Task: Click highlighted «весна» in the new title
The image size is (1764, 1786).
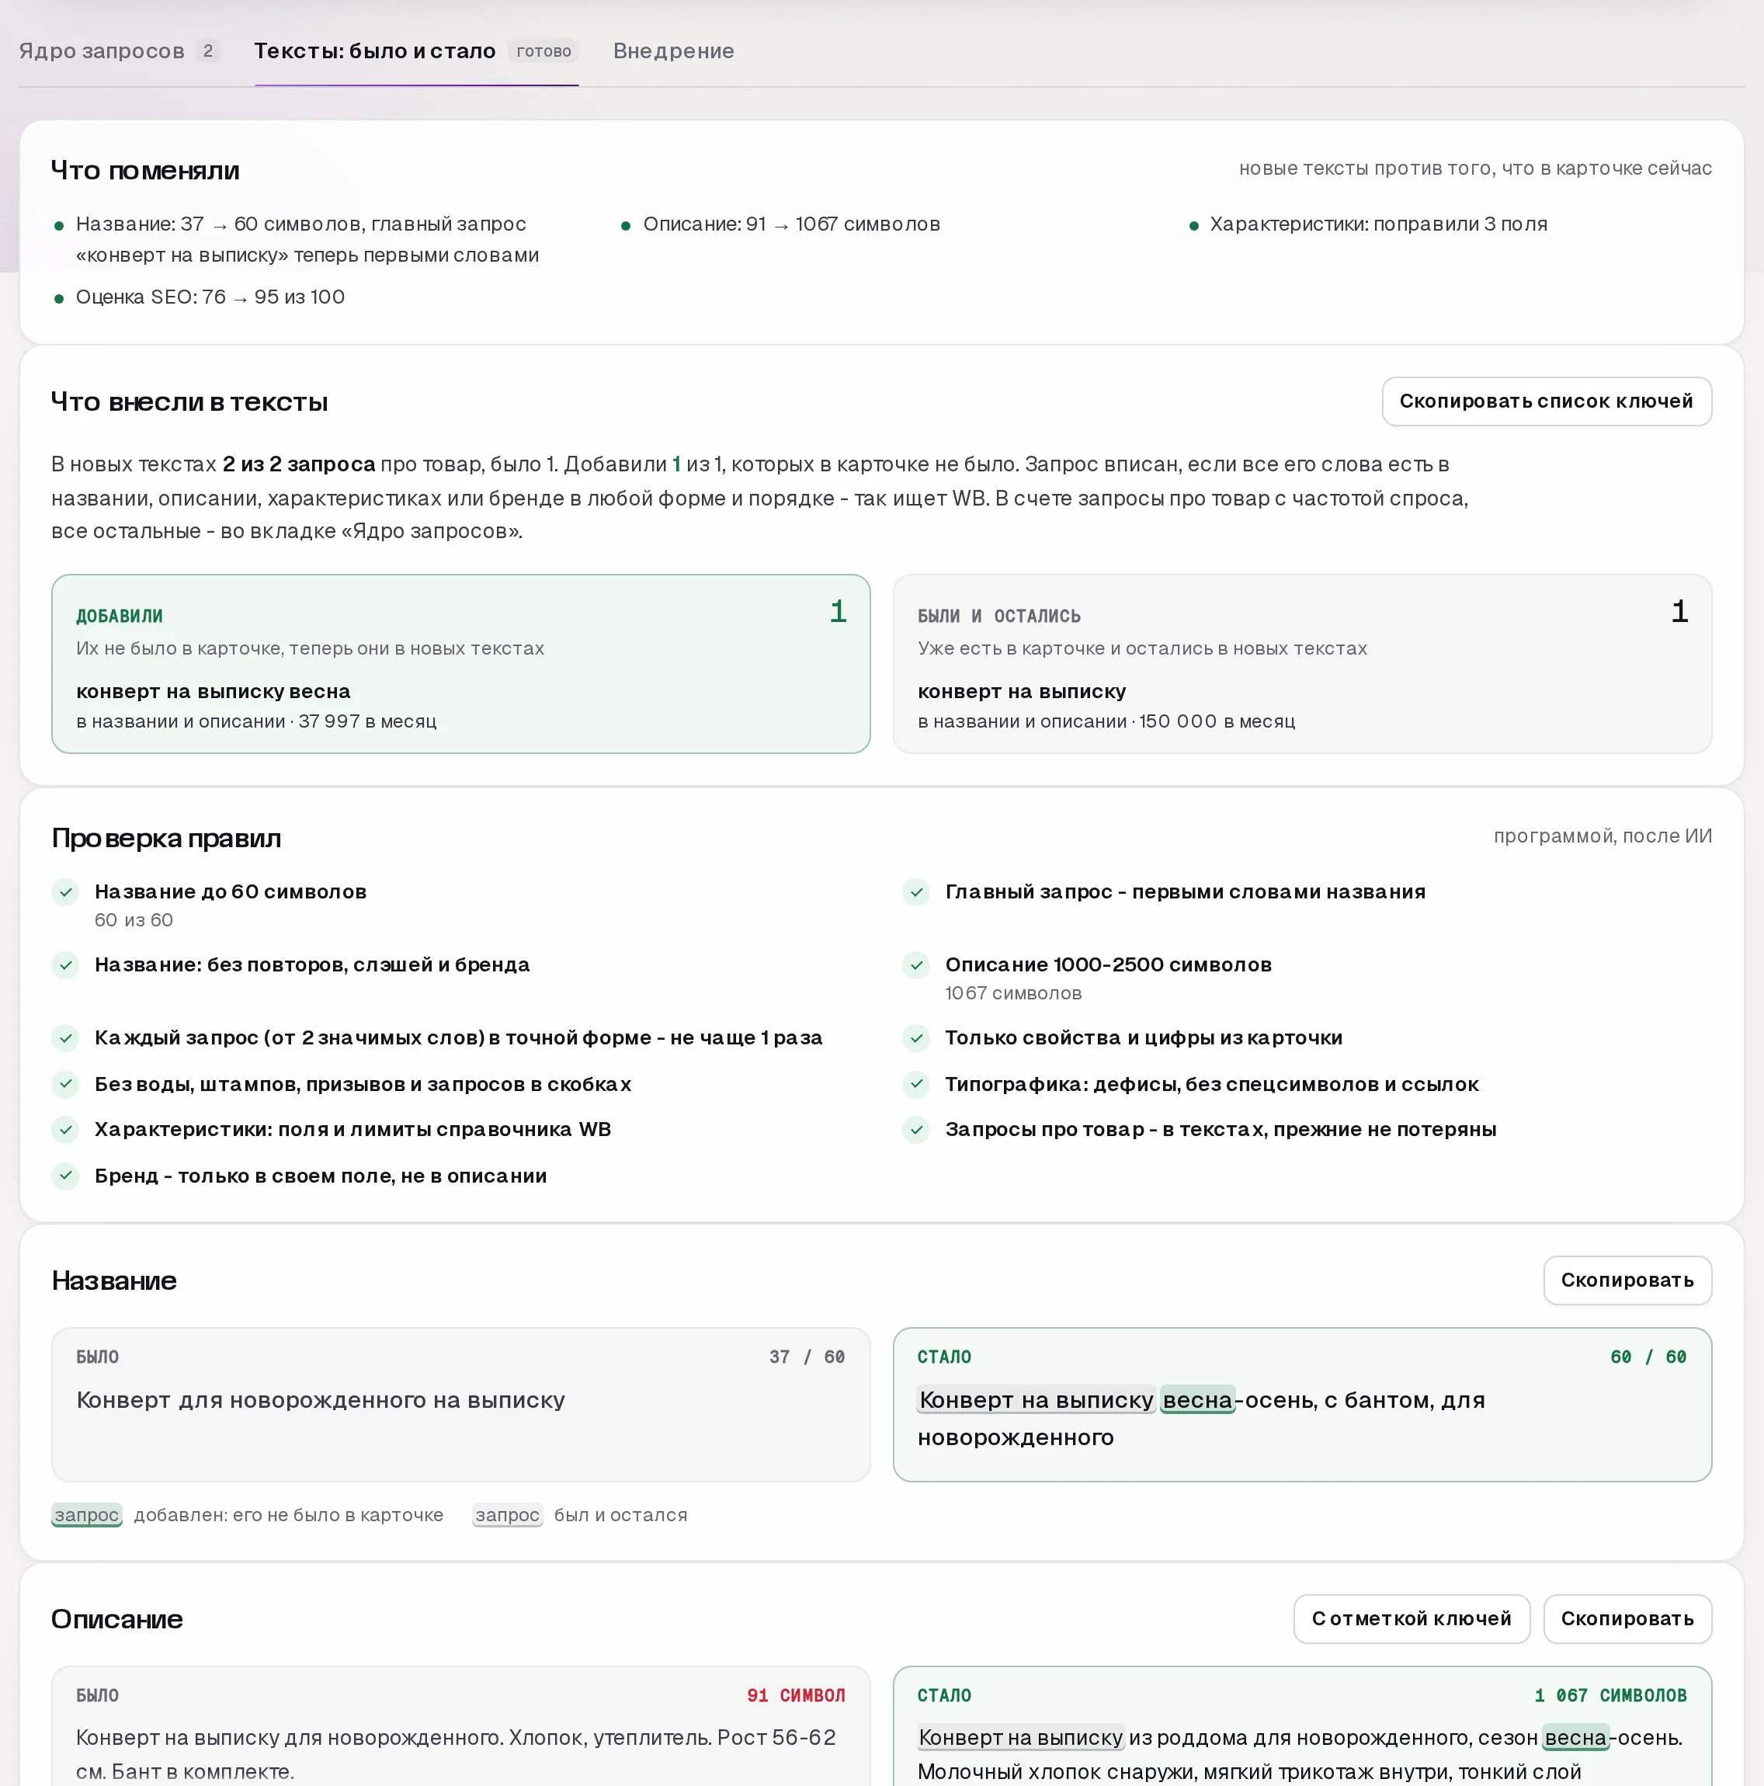Action: click(1197, 1399)
